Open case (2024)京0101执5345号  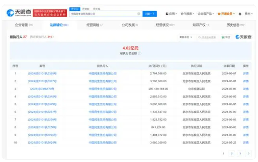coord(42,97)
